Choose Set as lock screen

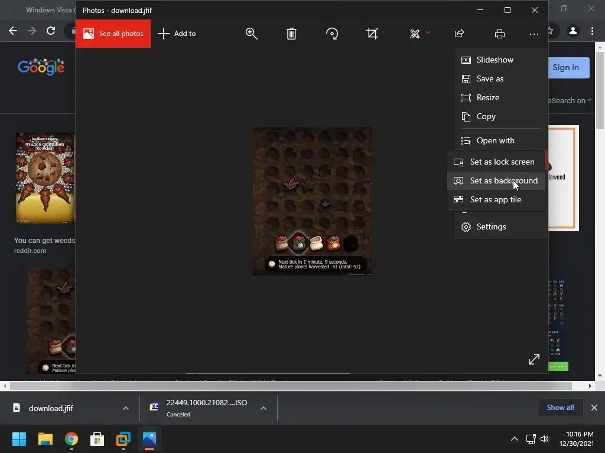point(496,162)
